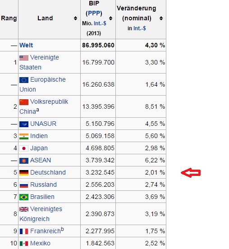Select the value 5.069.158
The width and height of the screenshot is (229, 249).
(x=100, y=136)
